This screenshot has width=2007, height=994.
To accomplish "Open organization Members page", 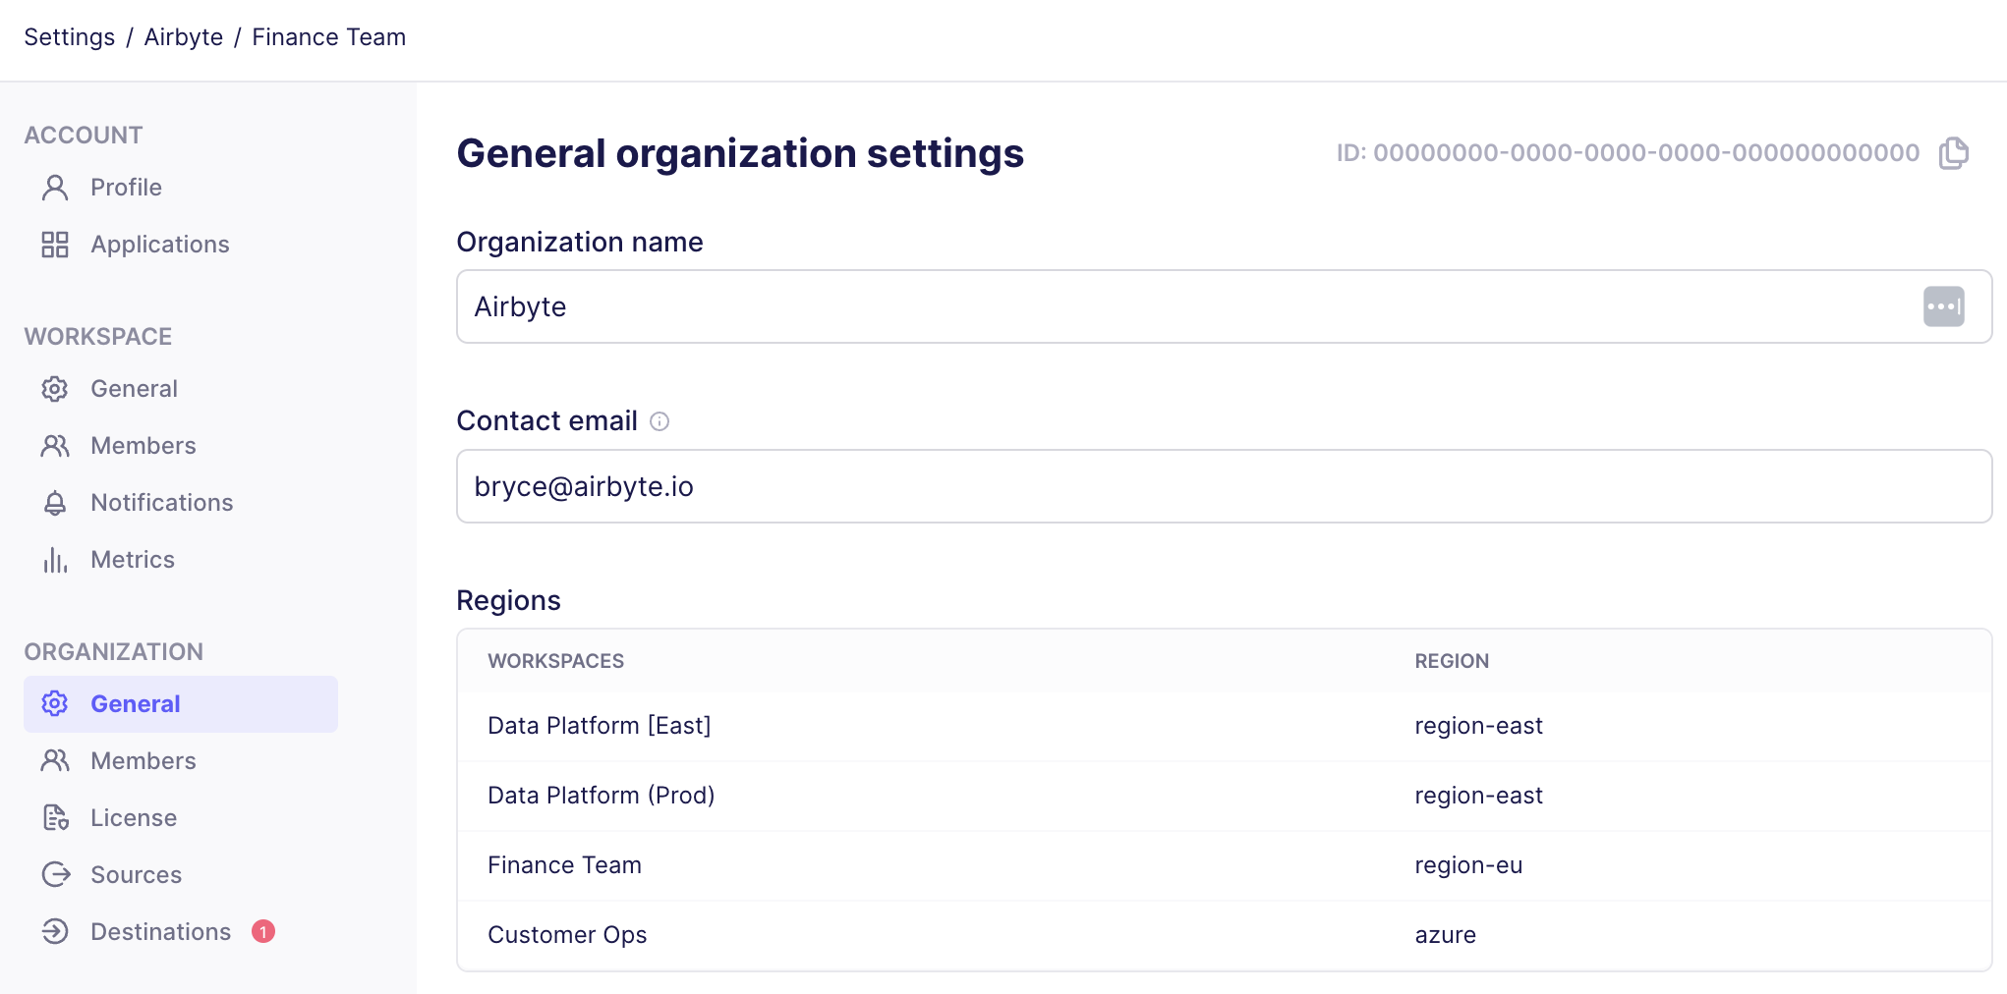I will [143, 760].
